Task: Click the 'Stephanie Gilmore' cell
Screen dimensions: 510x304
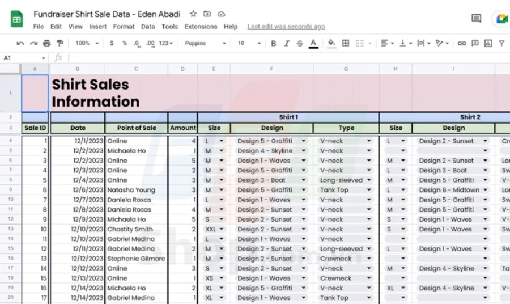Action: pyautogui.click(x=136, y=259)
